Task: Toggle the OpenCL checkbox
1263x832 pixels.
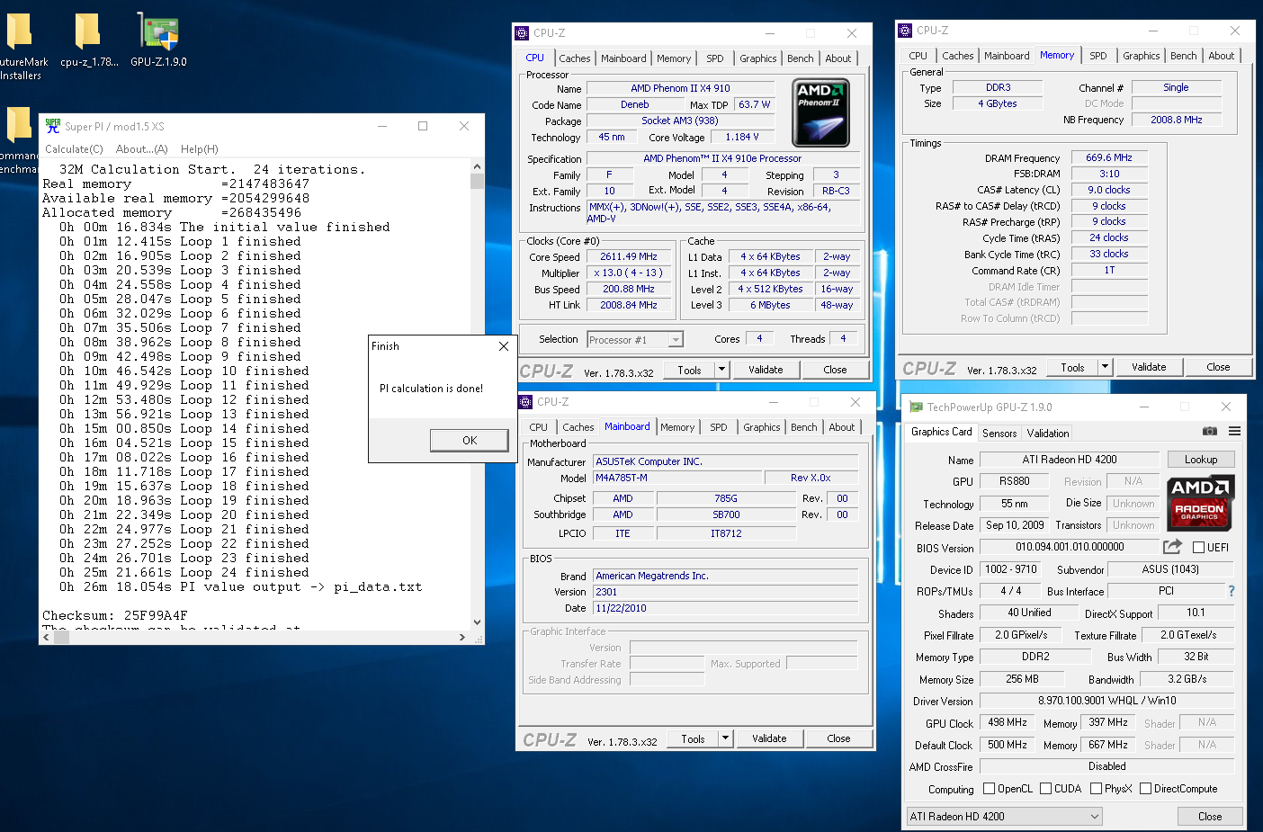Action: pos(990,789)
